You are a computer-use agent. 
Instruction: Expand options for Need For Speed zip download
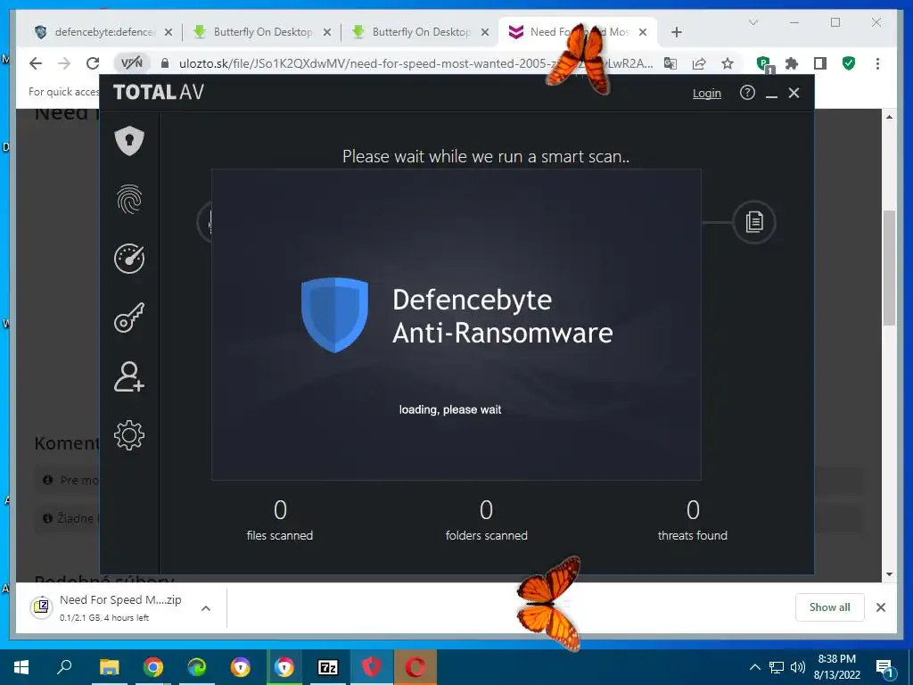(206, 608)
